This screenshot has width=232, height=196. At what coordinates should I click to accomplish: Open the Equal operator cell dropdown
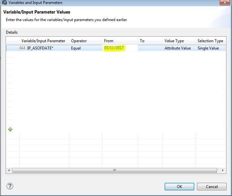[86, 48]
